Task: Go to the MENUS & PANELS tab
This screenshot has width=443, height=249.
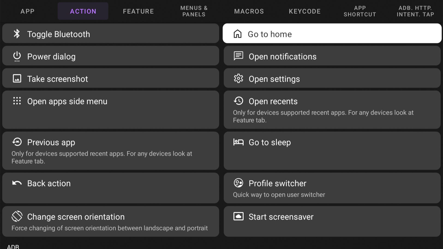Action: pos(194,11)
